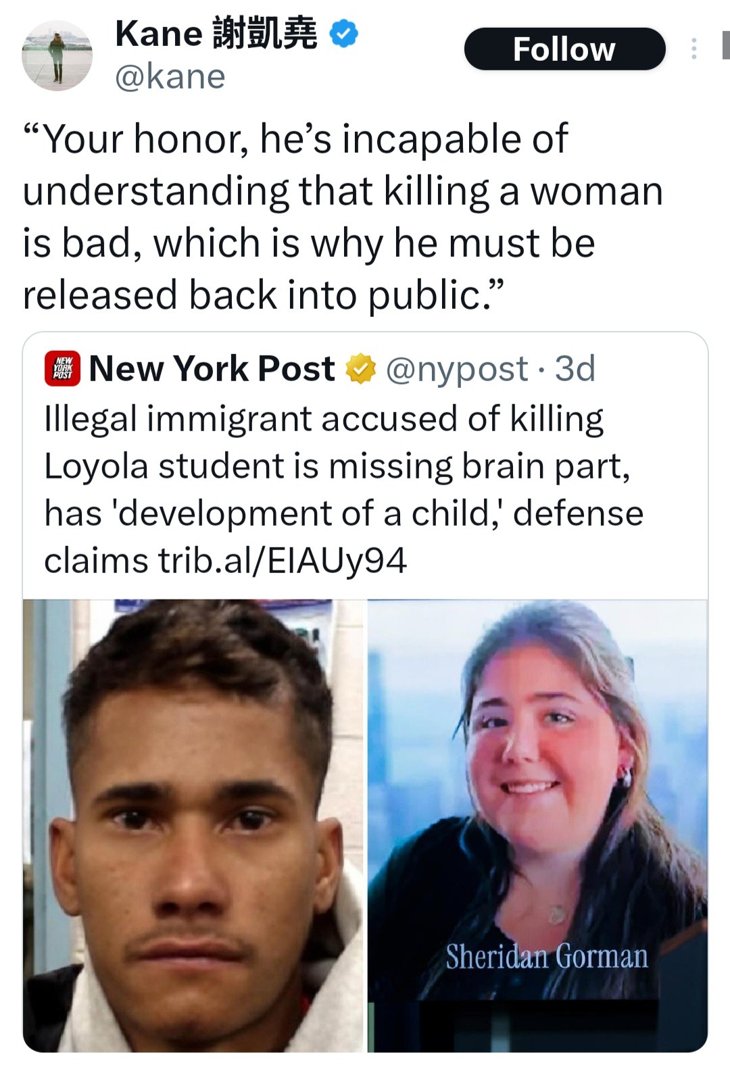Screen dimensions: 730x1065
Task: Open the quoted New York Post tweet text
Action: (x=343, y=489)
